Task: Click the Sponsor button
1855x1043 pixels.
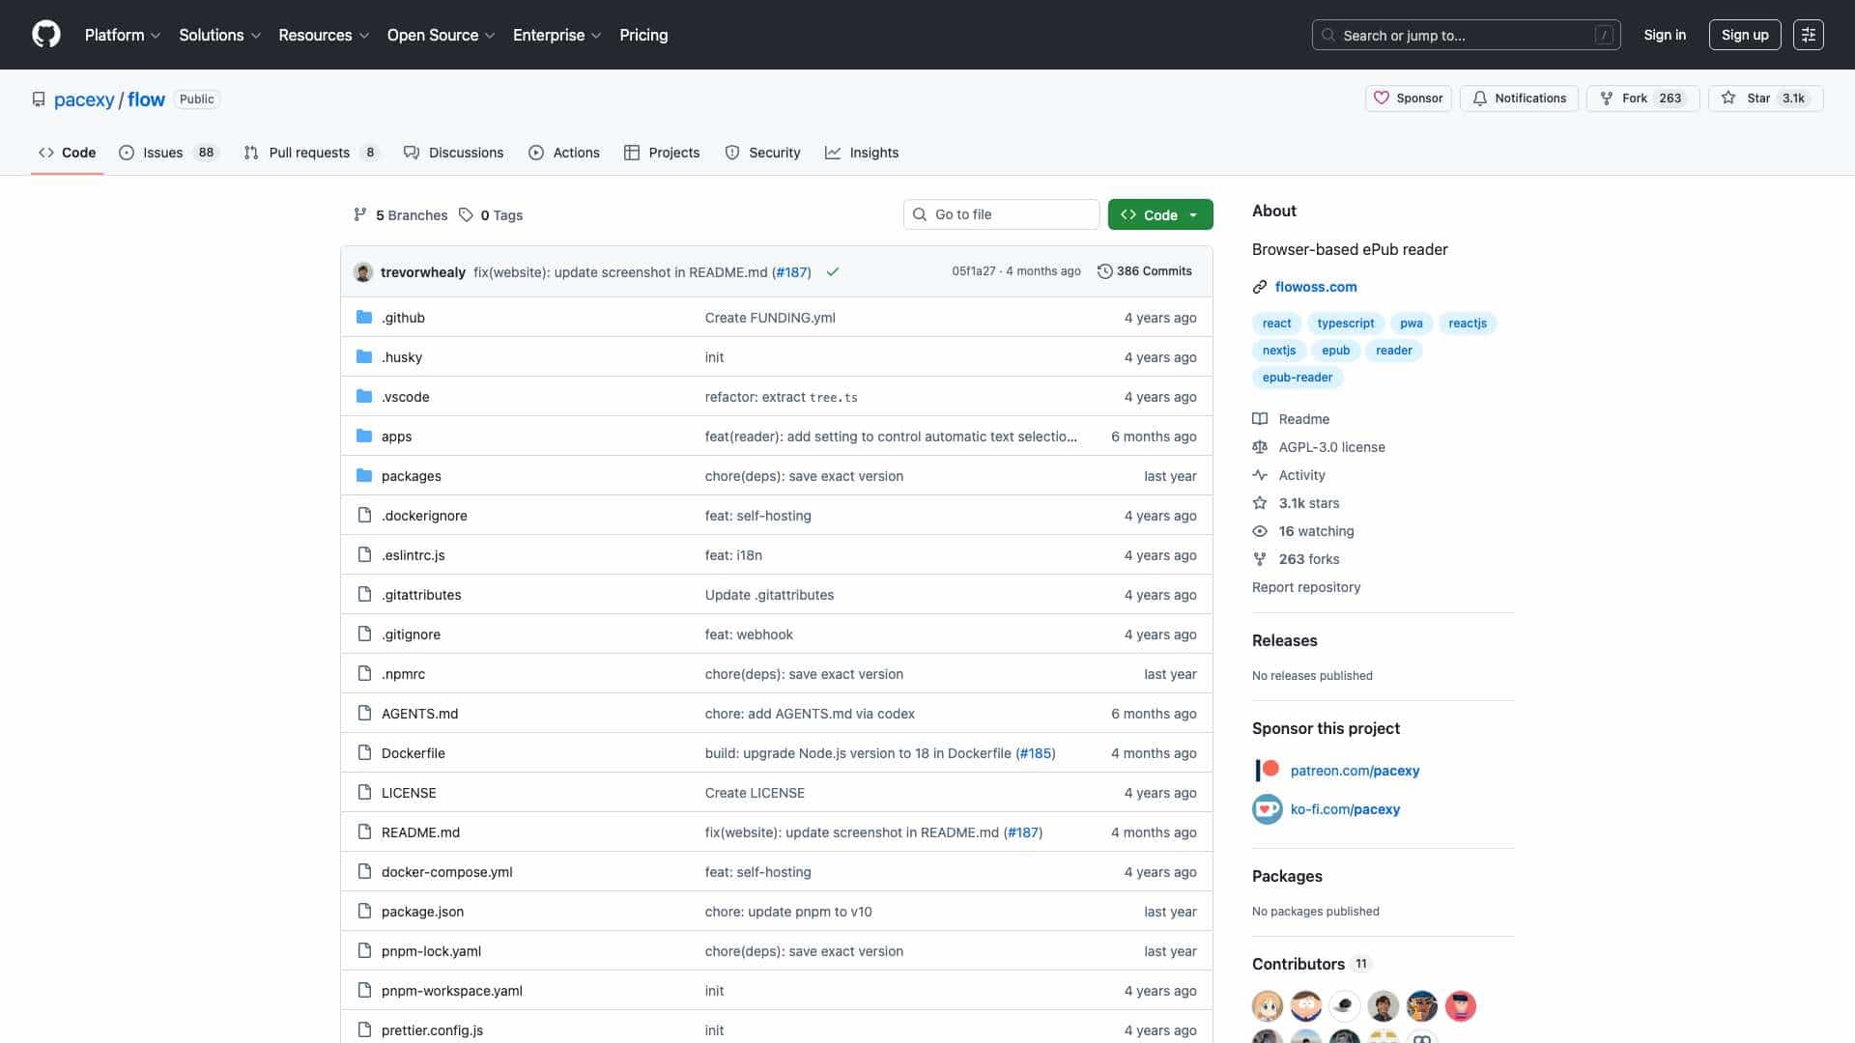Action: [x=1409, y=99]
